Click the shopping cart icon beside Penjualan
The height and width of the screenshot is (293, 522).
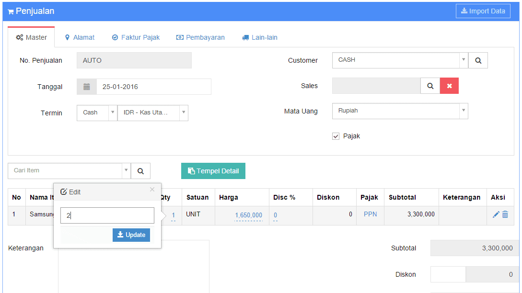[x=11, y=12]
